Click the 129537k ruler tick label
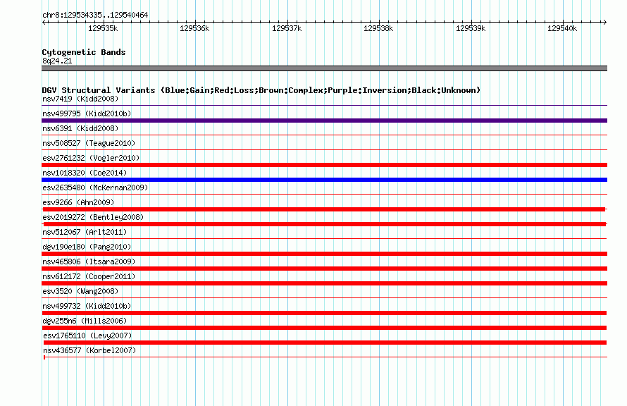 [287, 28]
